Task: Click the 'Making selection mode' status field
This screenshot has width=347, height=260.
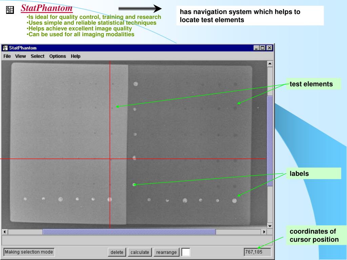Action: point(29,252)
